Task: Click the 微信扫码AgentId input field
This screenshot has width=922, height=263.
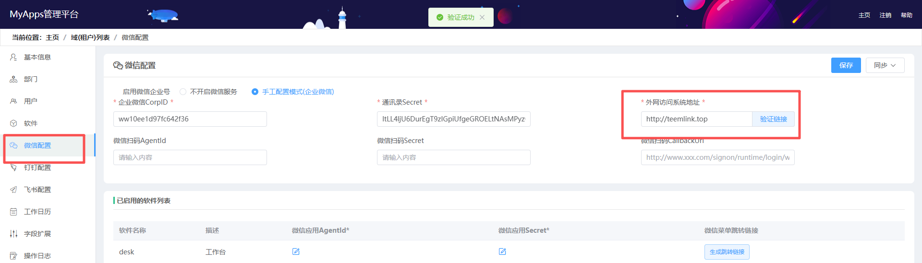Action: (x=190, y=157)
